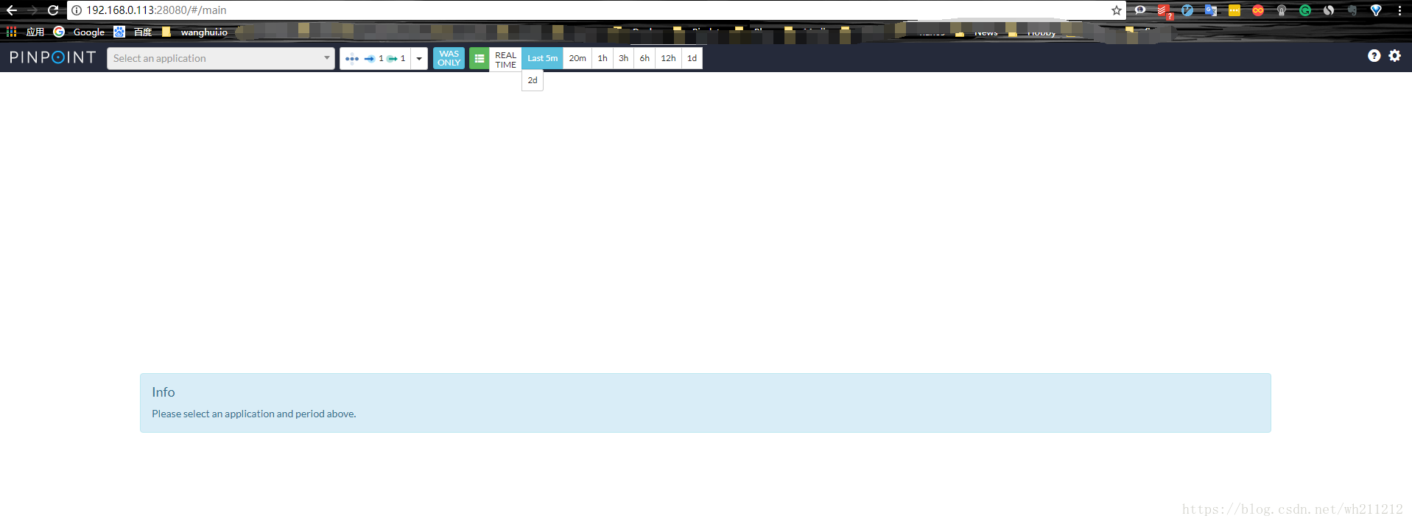Click the connection depth selector showing 1 and 1

click(x=375, y=58)
